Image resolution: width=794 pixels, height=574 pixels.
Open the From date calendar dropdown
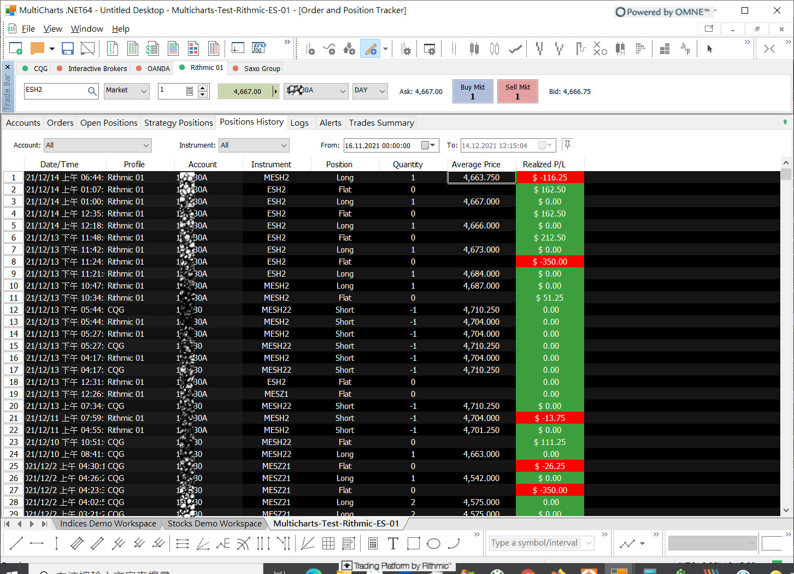coord(430,145)
